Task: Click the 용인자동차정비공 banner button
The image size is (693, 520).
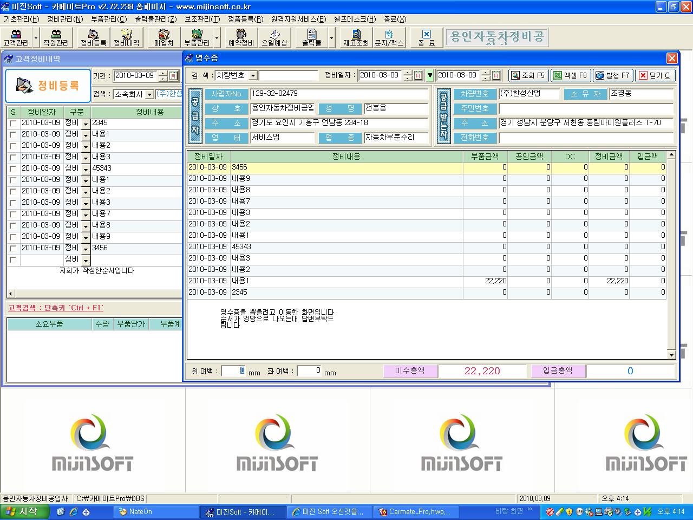Action: [x=496, y=37]
